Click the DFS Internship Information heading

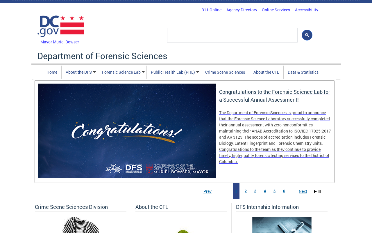(x=267, y=207)
